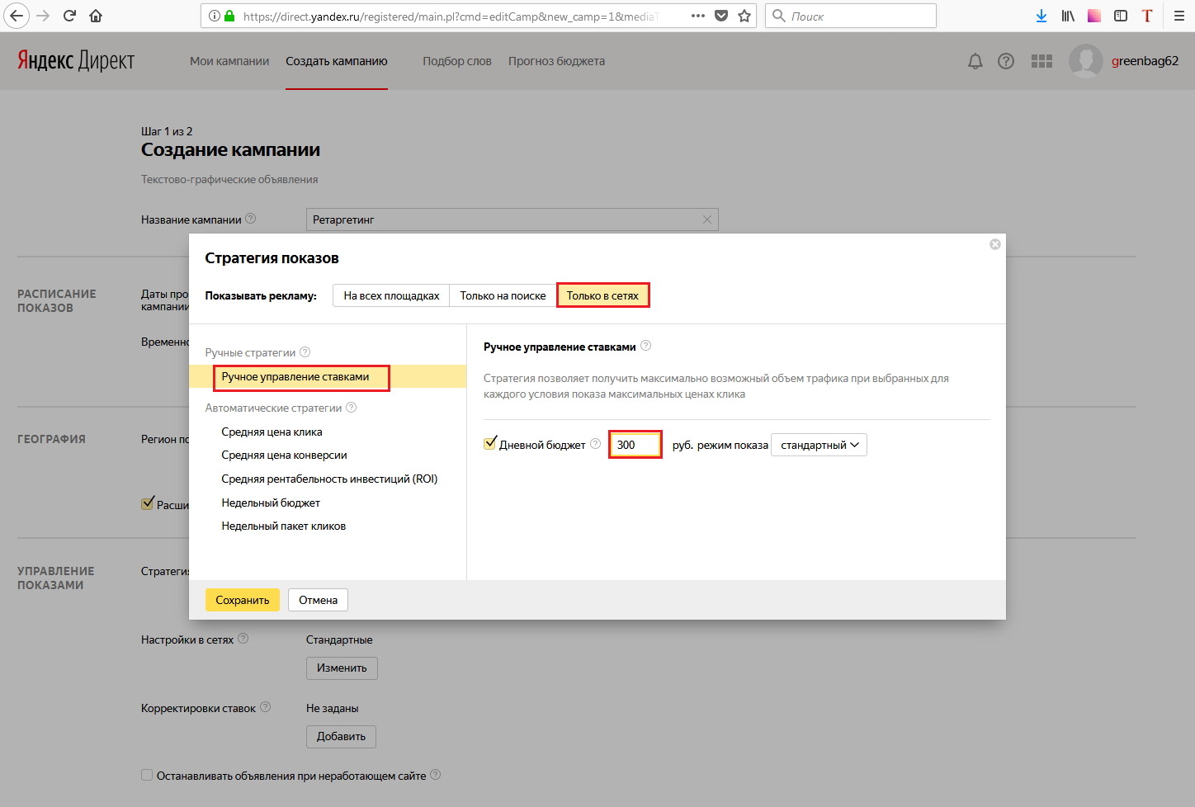Click the Стратегия показов dialog title

point(272,258)
